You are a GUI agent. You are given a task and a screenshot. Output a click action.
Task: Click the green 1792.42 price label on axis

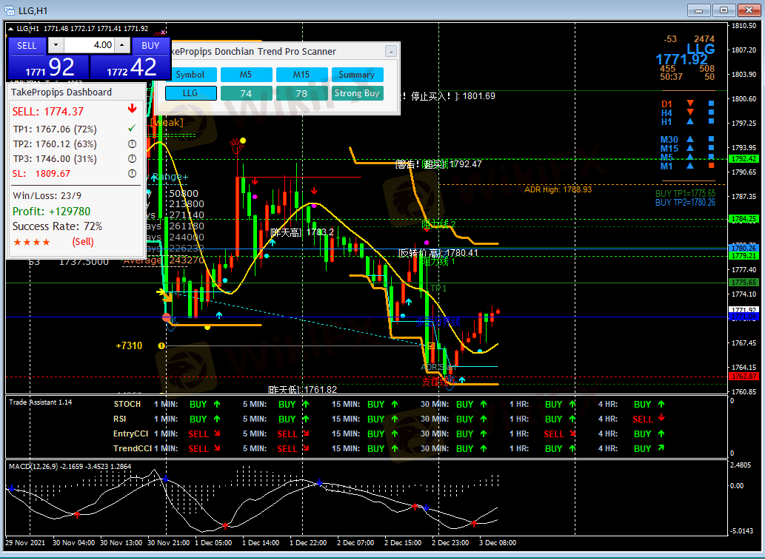click(x=744, y=159)
